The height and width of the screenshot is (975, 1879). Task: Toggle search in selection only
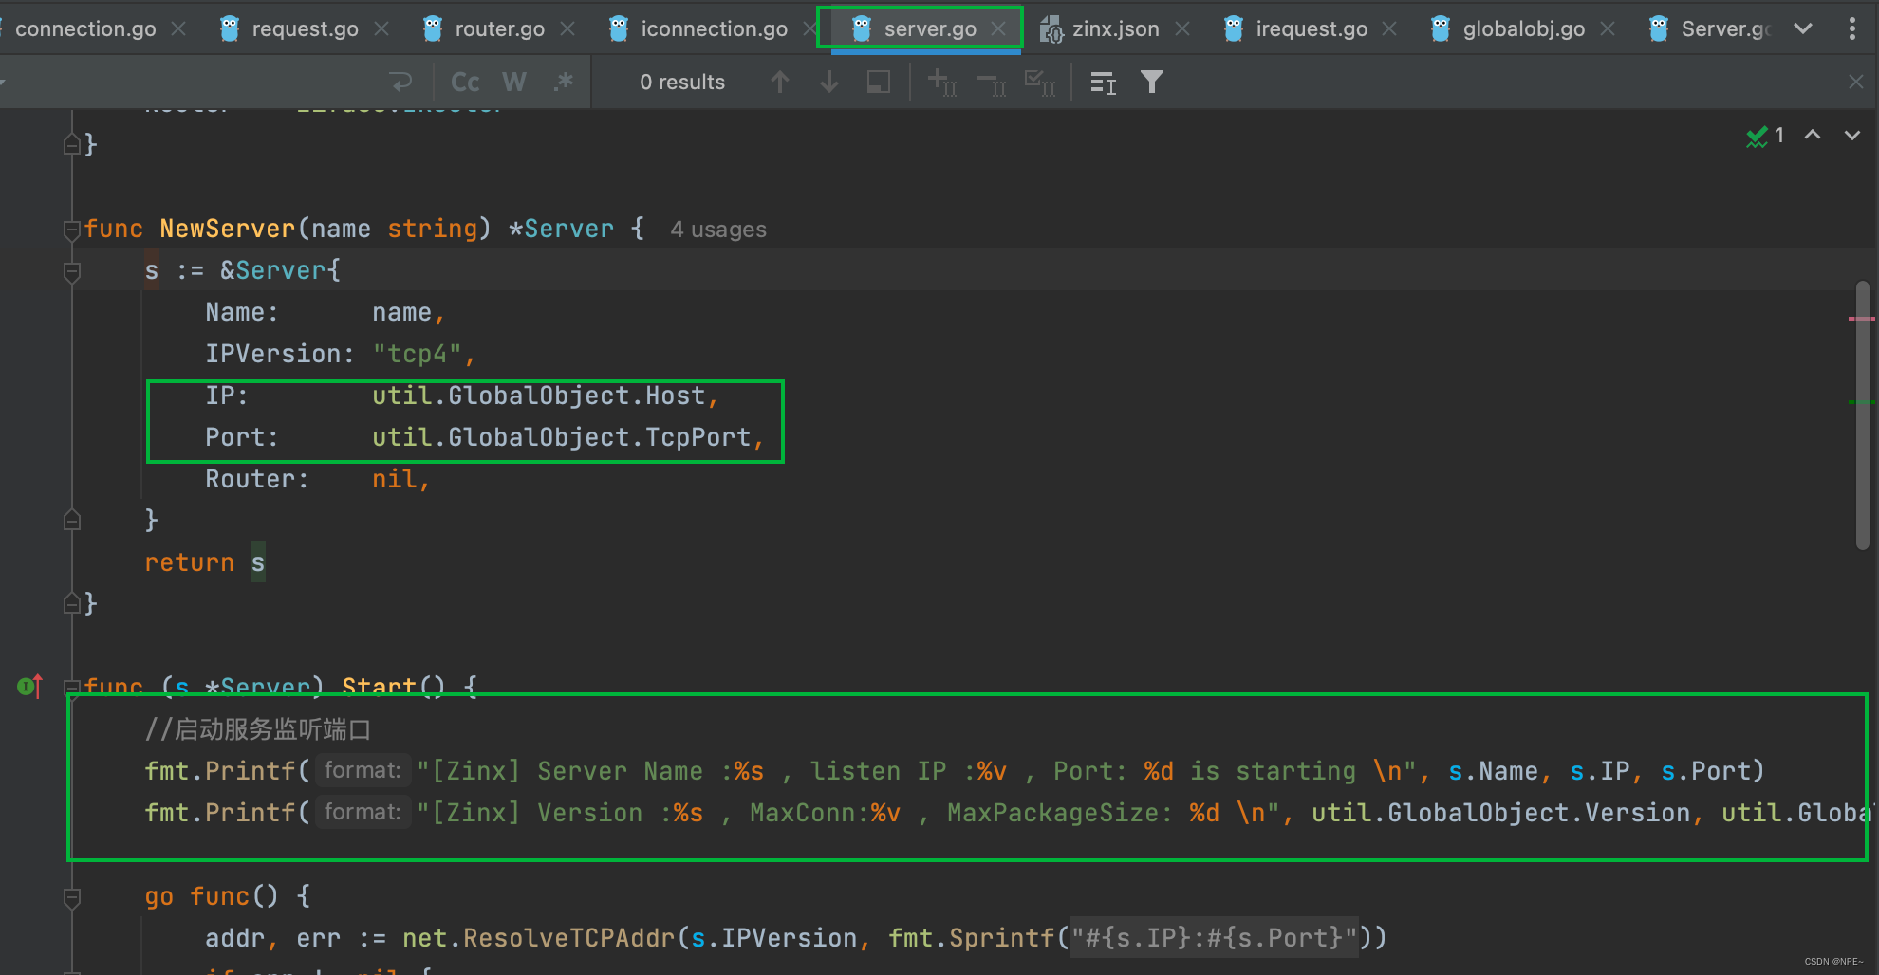(x=879, y=83)
